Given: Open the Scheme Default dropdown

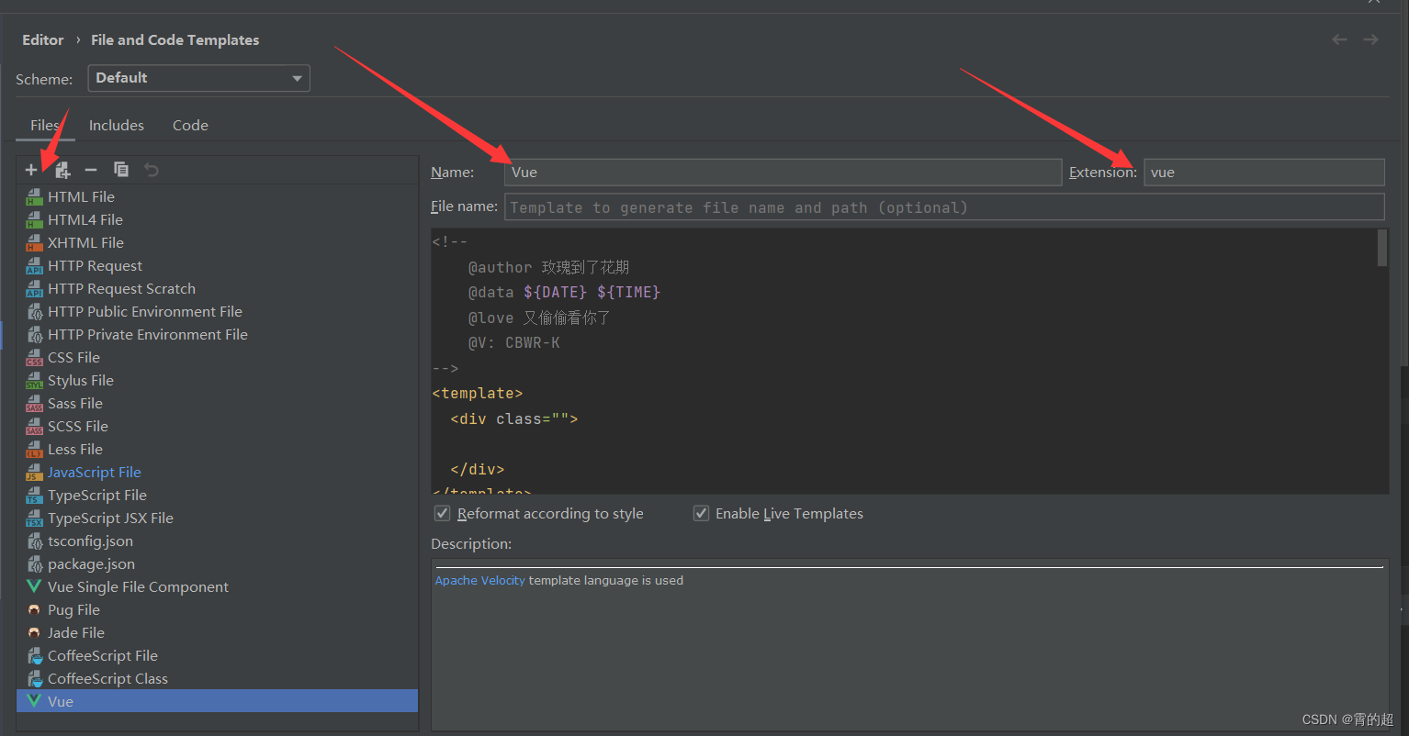Looking at the screenshot, I should [199, 78].
